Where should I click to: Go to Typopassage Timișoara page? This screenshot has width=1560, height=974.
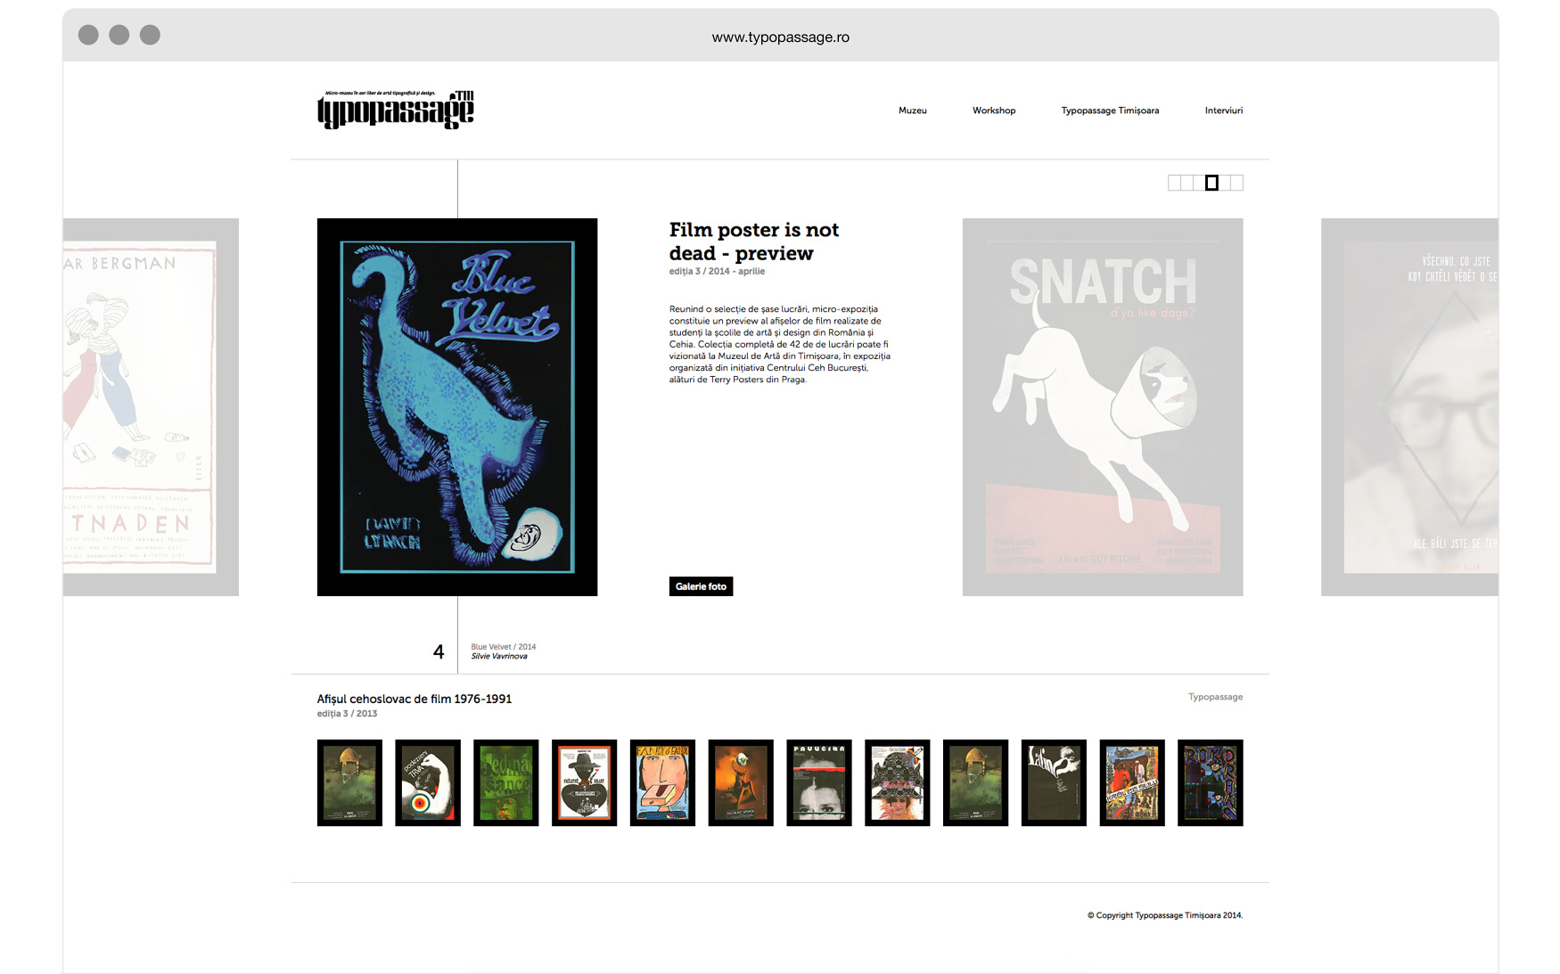1110,110
